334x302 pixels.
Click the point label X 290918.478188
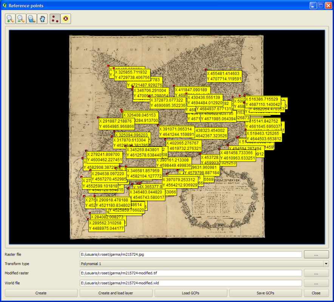[x=113, y=203]
